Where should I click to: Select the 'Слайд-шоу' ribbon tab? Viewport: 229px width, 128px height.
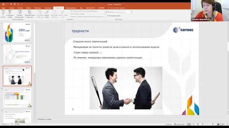(58, 8)
